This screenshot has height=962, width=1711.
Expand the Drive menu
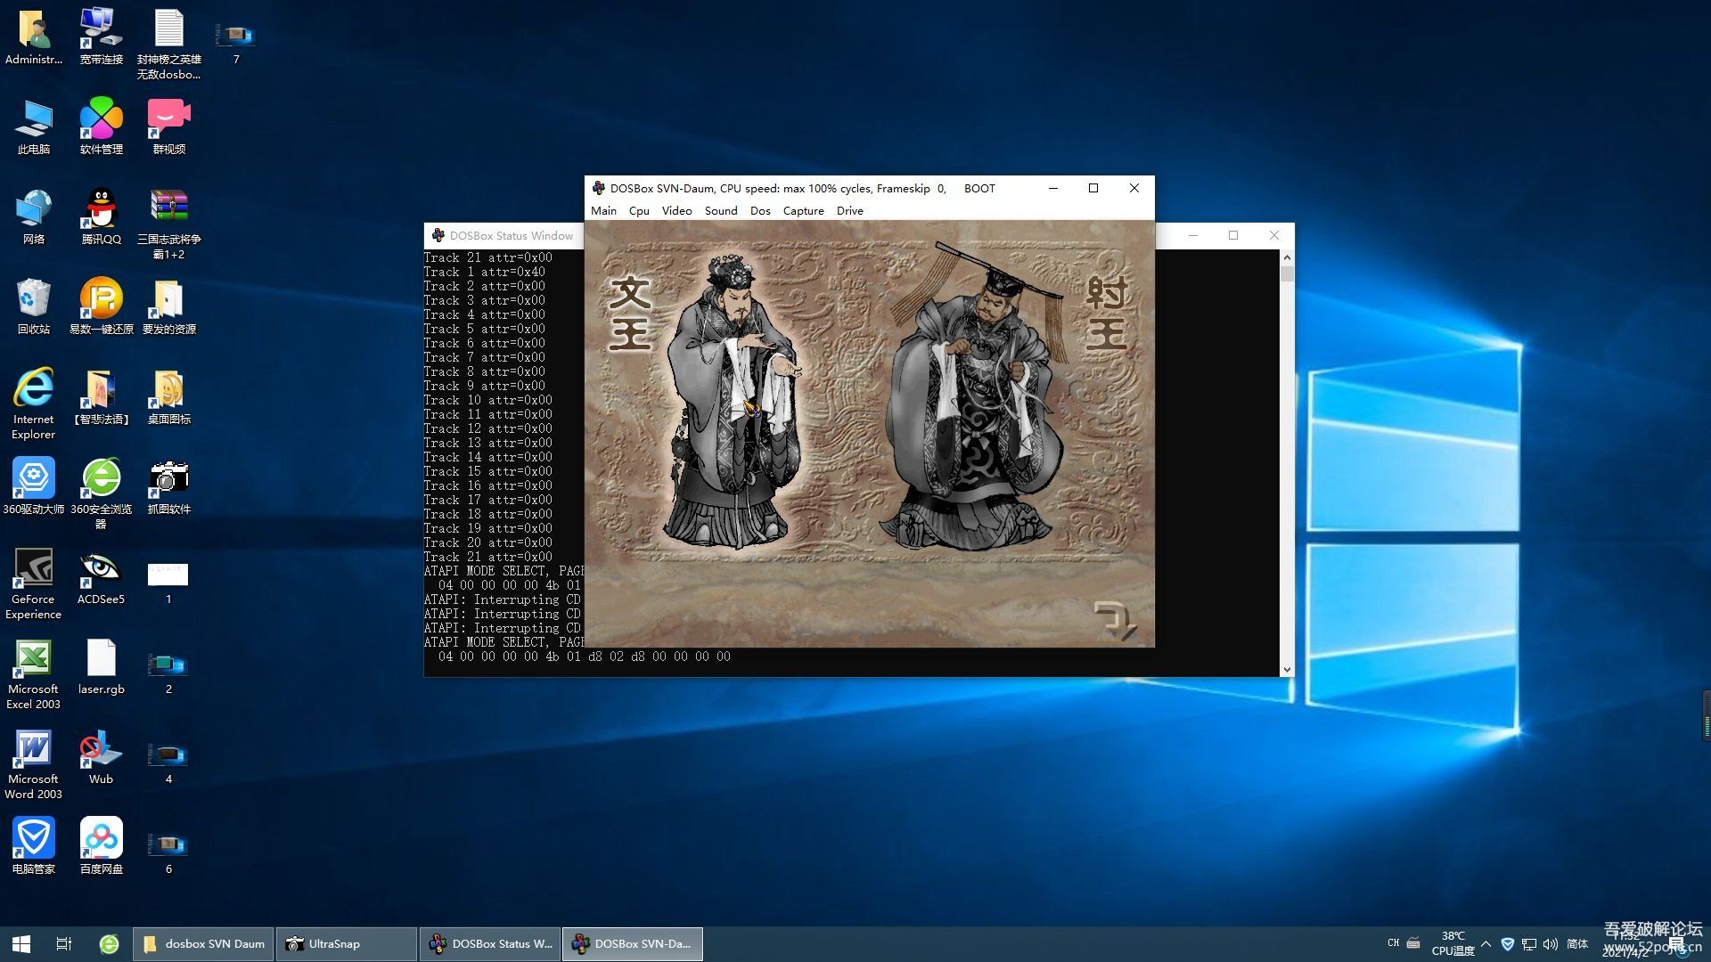pyautogui.click(x=849, y=211)
